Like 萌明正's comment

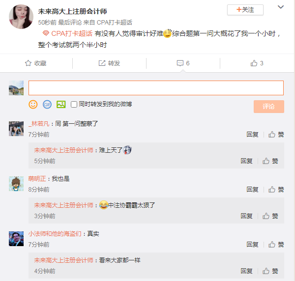[x=276, y=189]
